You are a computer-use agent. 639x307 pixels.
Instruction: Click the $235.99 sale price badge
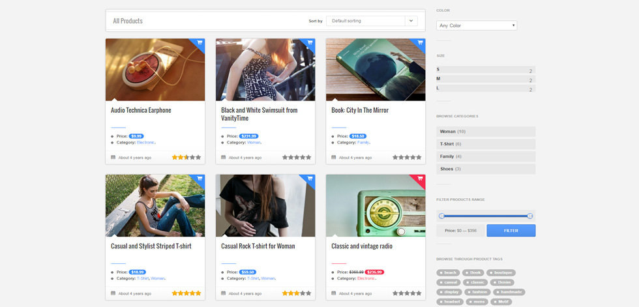point(374,272)
